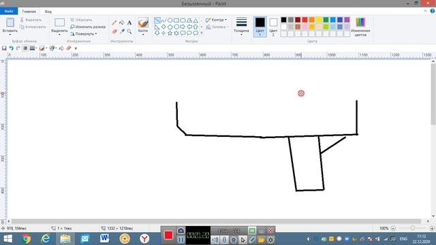
Task: Click the zoom slider handle
Action: 413,228
